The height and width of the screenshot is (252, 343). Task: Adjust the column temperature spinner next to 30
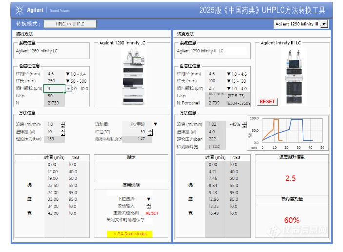[150, 132]
